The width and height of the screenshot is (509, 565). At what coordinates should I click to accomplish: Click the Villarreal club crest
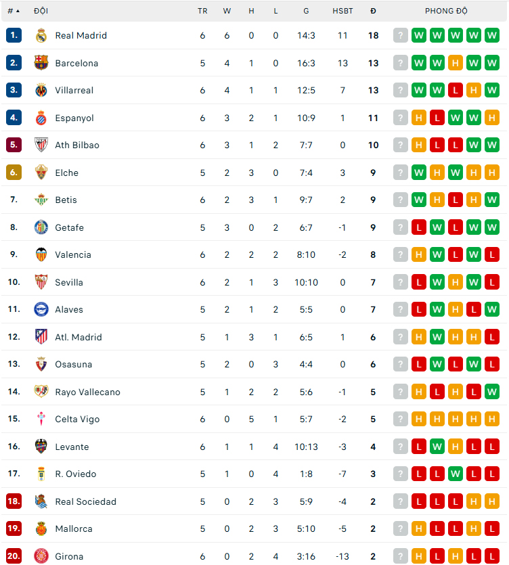pyautogui.click(x=41, y=90)
